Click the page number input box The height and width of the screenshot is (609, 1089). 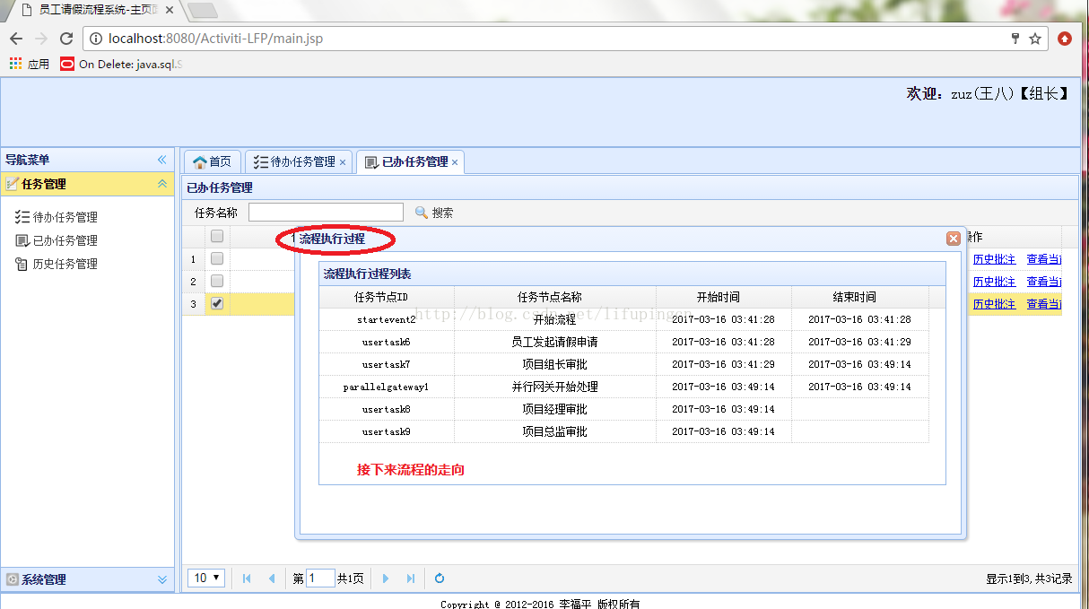320,579
